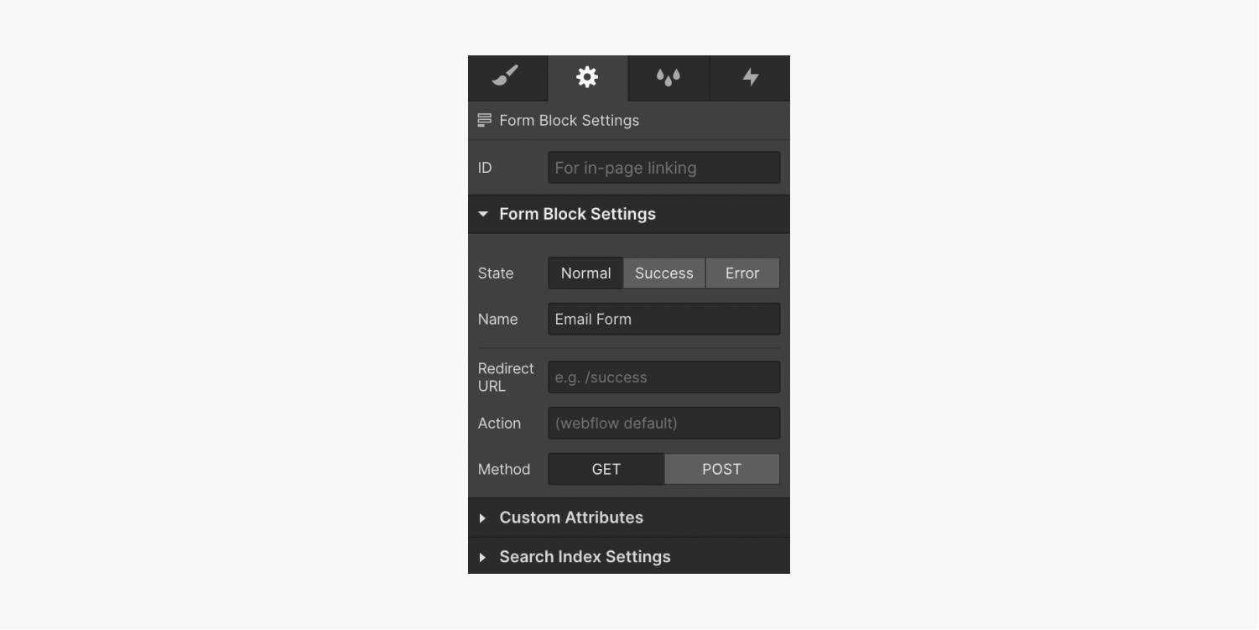Click the Search Index Settings heading text
Viewport: 1259px width, 630px height.
585,557
